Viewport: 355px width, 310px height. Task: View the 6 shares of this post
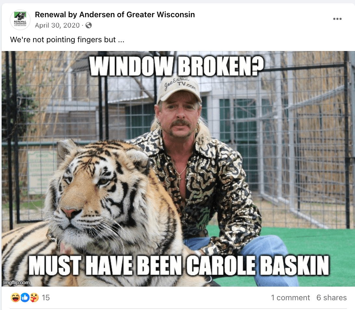pyautogui.click(x=332, y=298)
